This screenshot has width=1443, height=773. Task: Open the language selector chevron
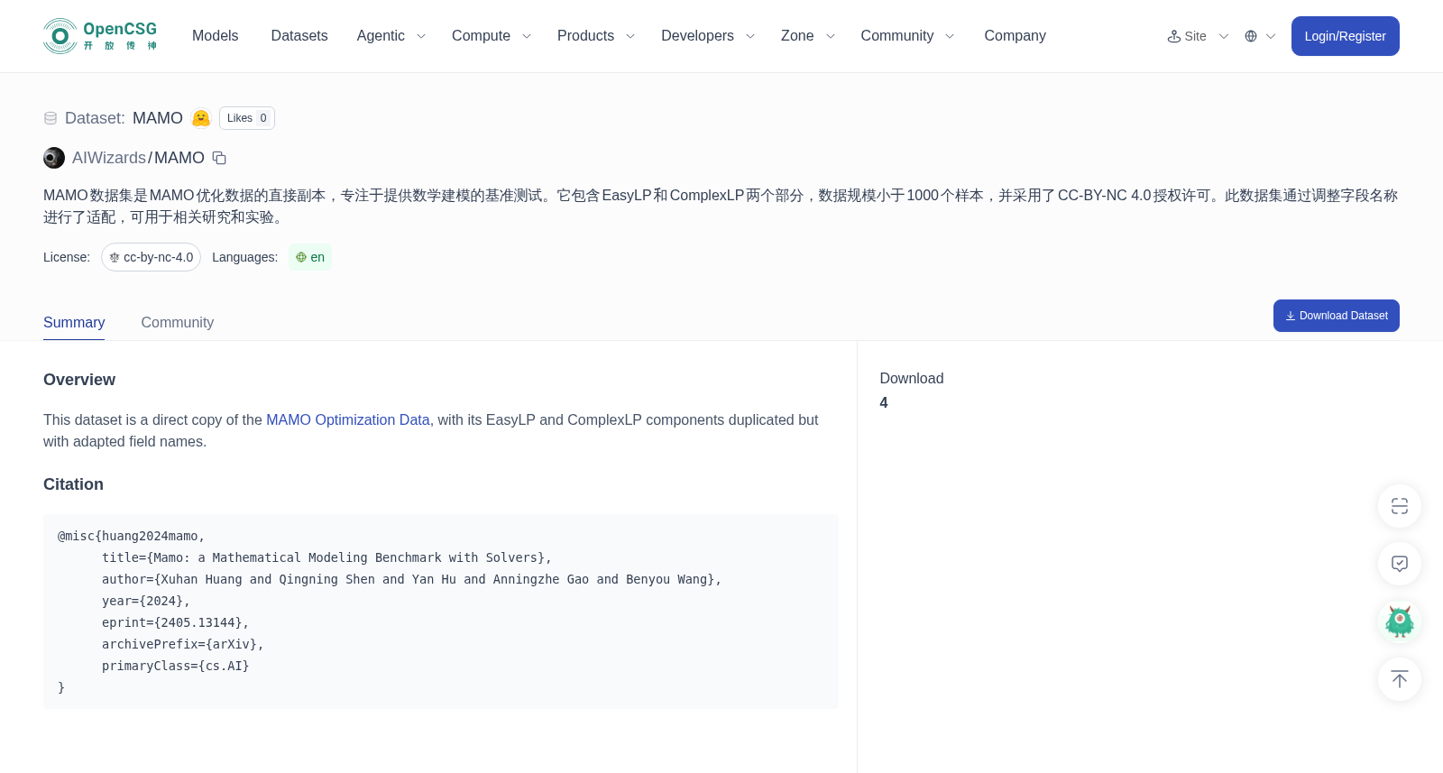pos(1271,36)
